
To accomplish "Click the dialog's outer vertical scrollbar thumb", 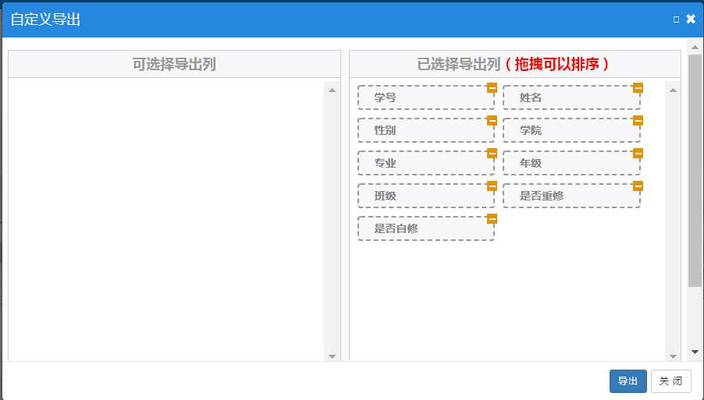I will tap(695, 172).
